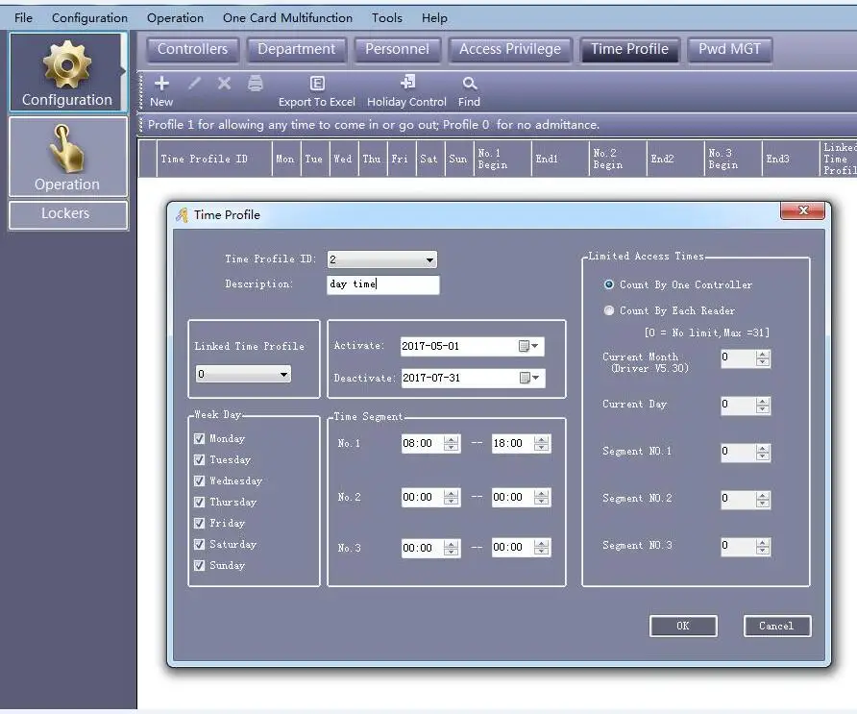Expand the Time Profile ID dropdown
This screenshot has height=714, width=857.
[429, 259]
